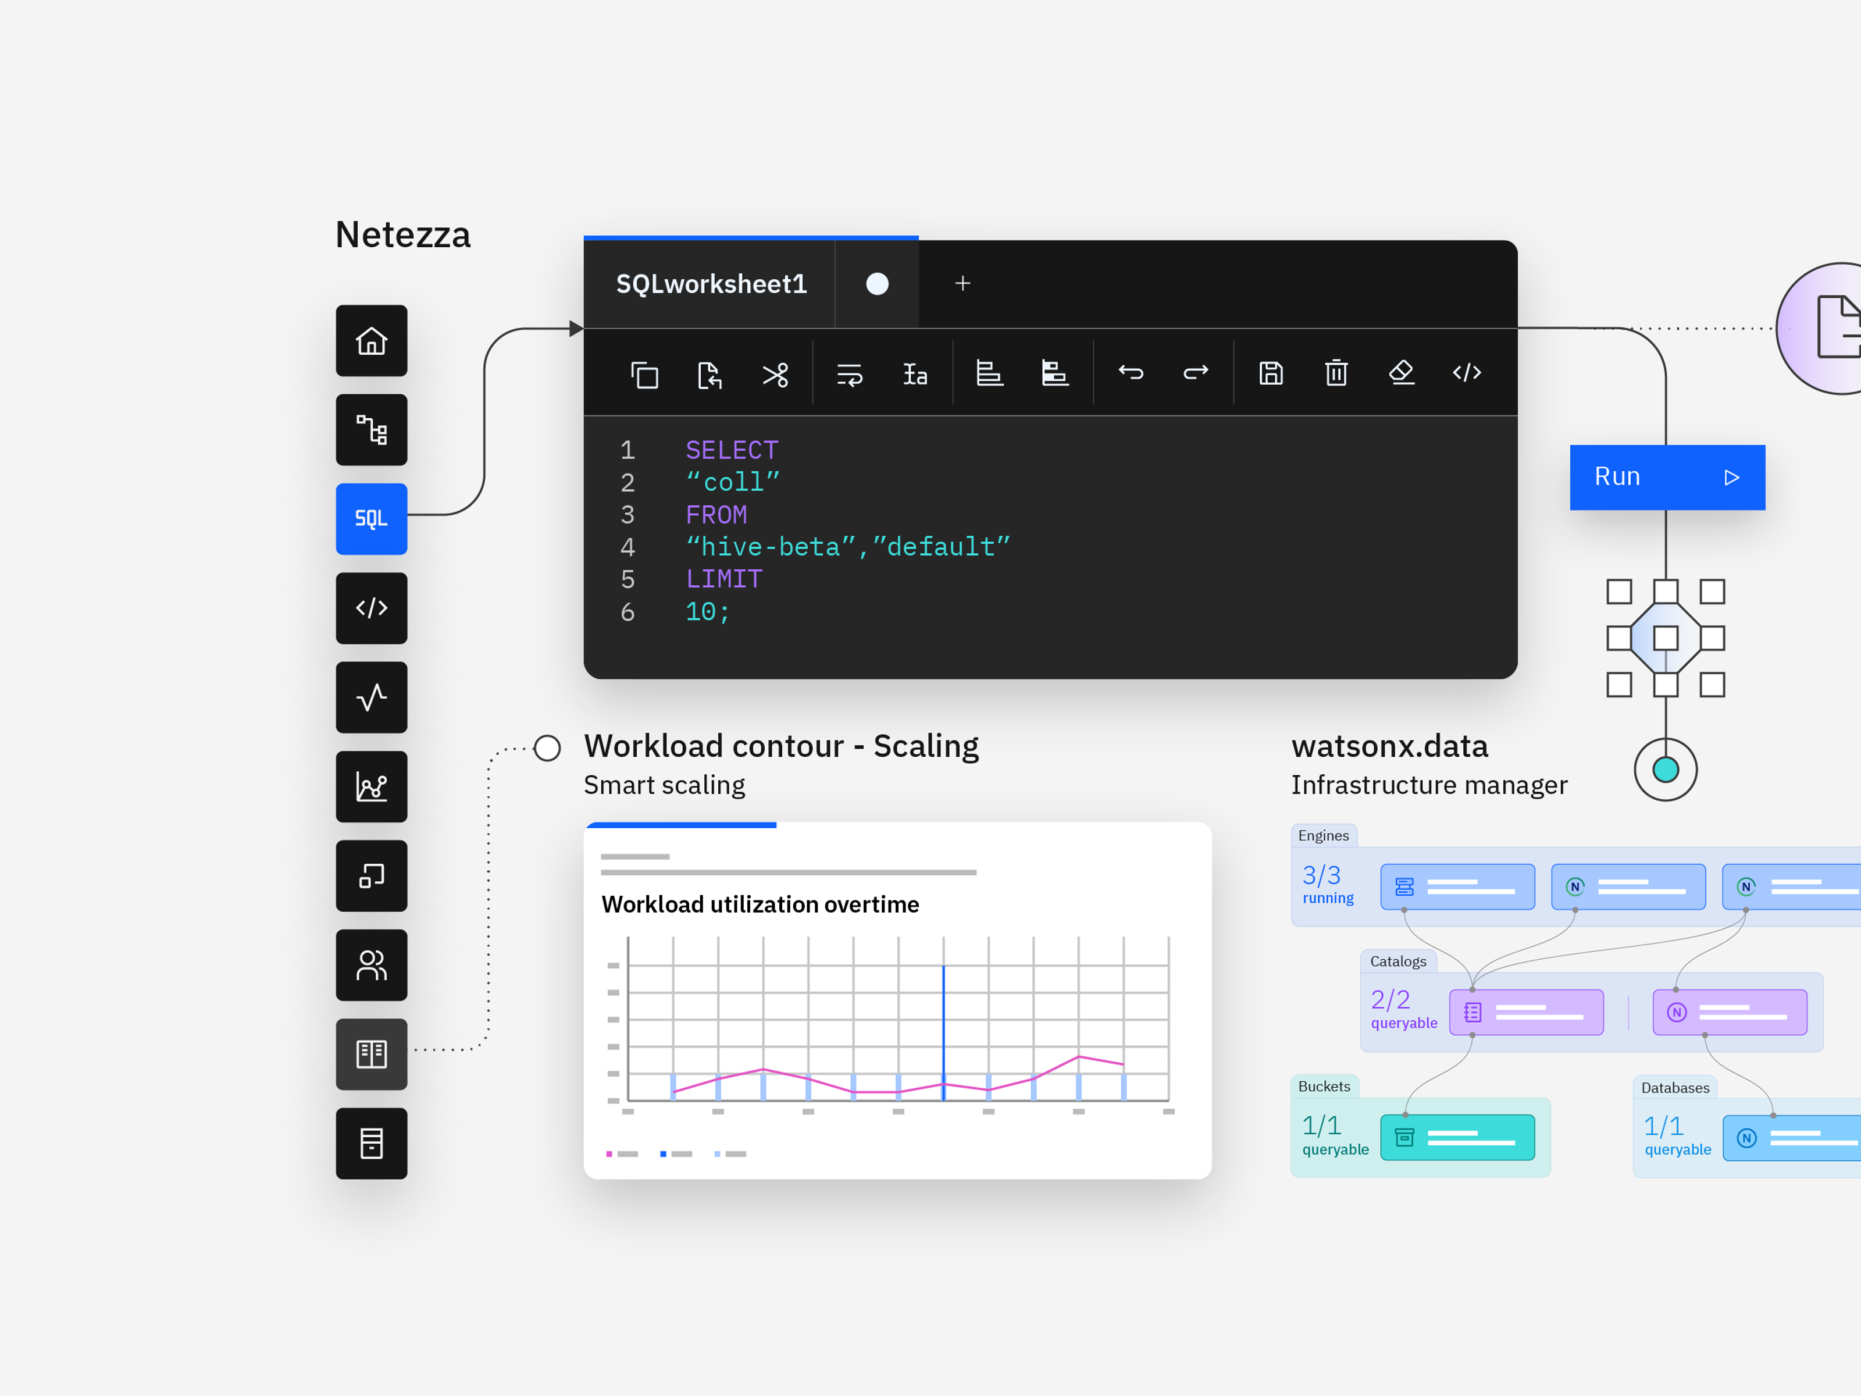Click the text case format icon
This screenshot has width=1861, height=1396.
pos(915,373)
